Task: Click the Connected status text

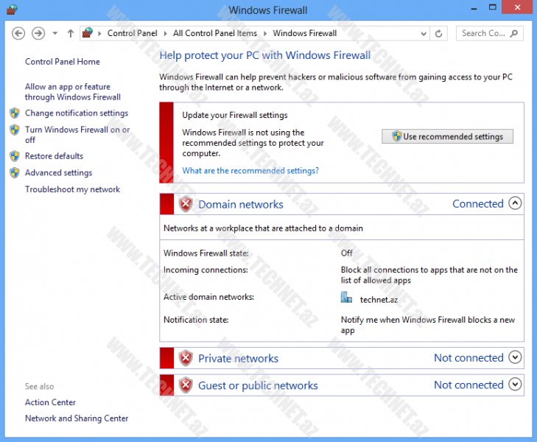Action: 478,204
